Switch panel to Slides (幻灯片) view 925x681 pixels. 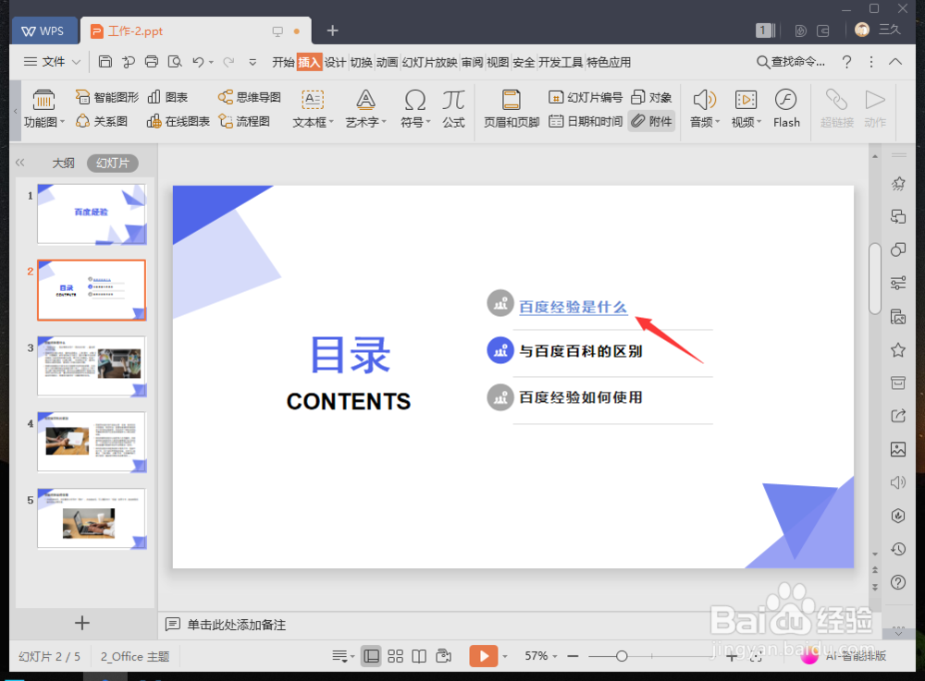(113, 164)
